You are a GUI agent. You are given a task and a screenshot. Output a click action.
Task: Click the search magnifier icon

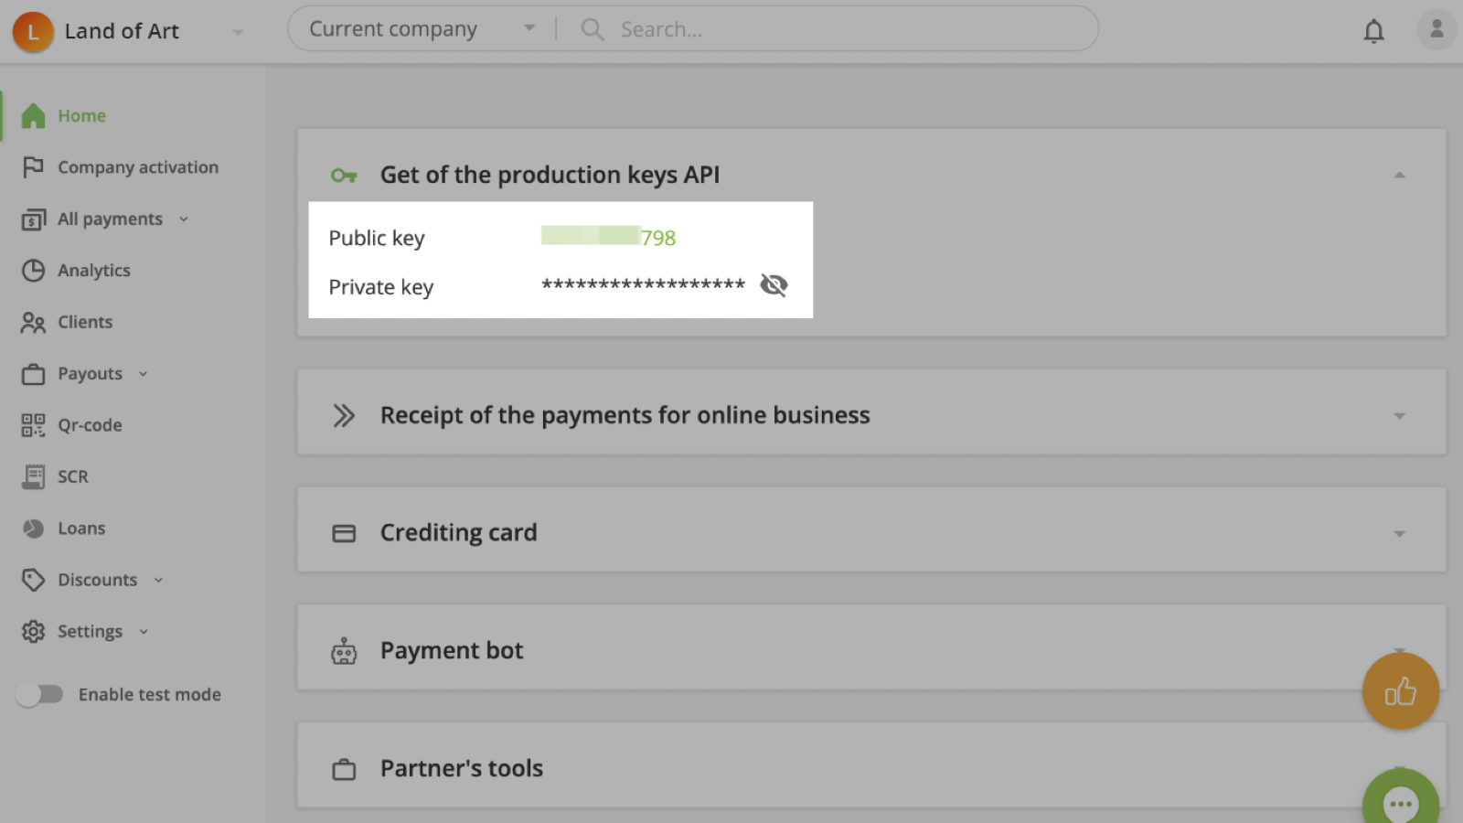pos(593,29)
